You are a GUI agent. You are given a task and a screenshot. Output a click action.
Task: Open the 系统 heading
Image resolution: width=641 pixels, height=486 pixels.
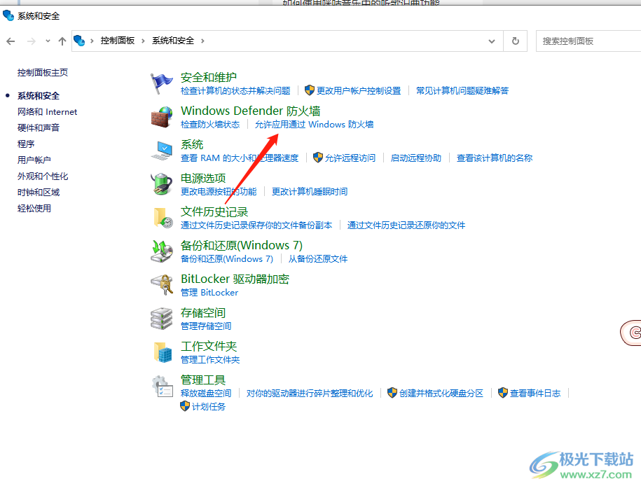pyautogui.click(x=192, y=144)
